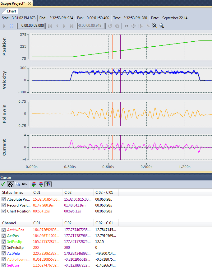Image resolution: width=212 pixels, height=270 pixels.
Task: Click SetPosItp difference value 12.15
Action: point(99,242)
